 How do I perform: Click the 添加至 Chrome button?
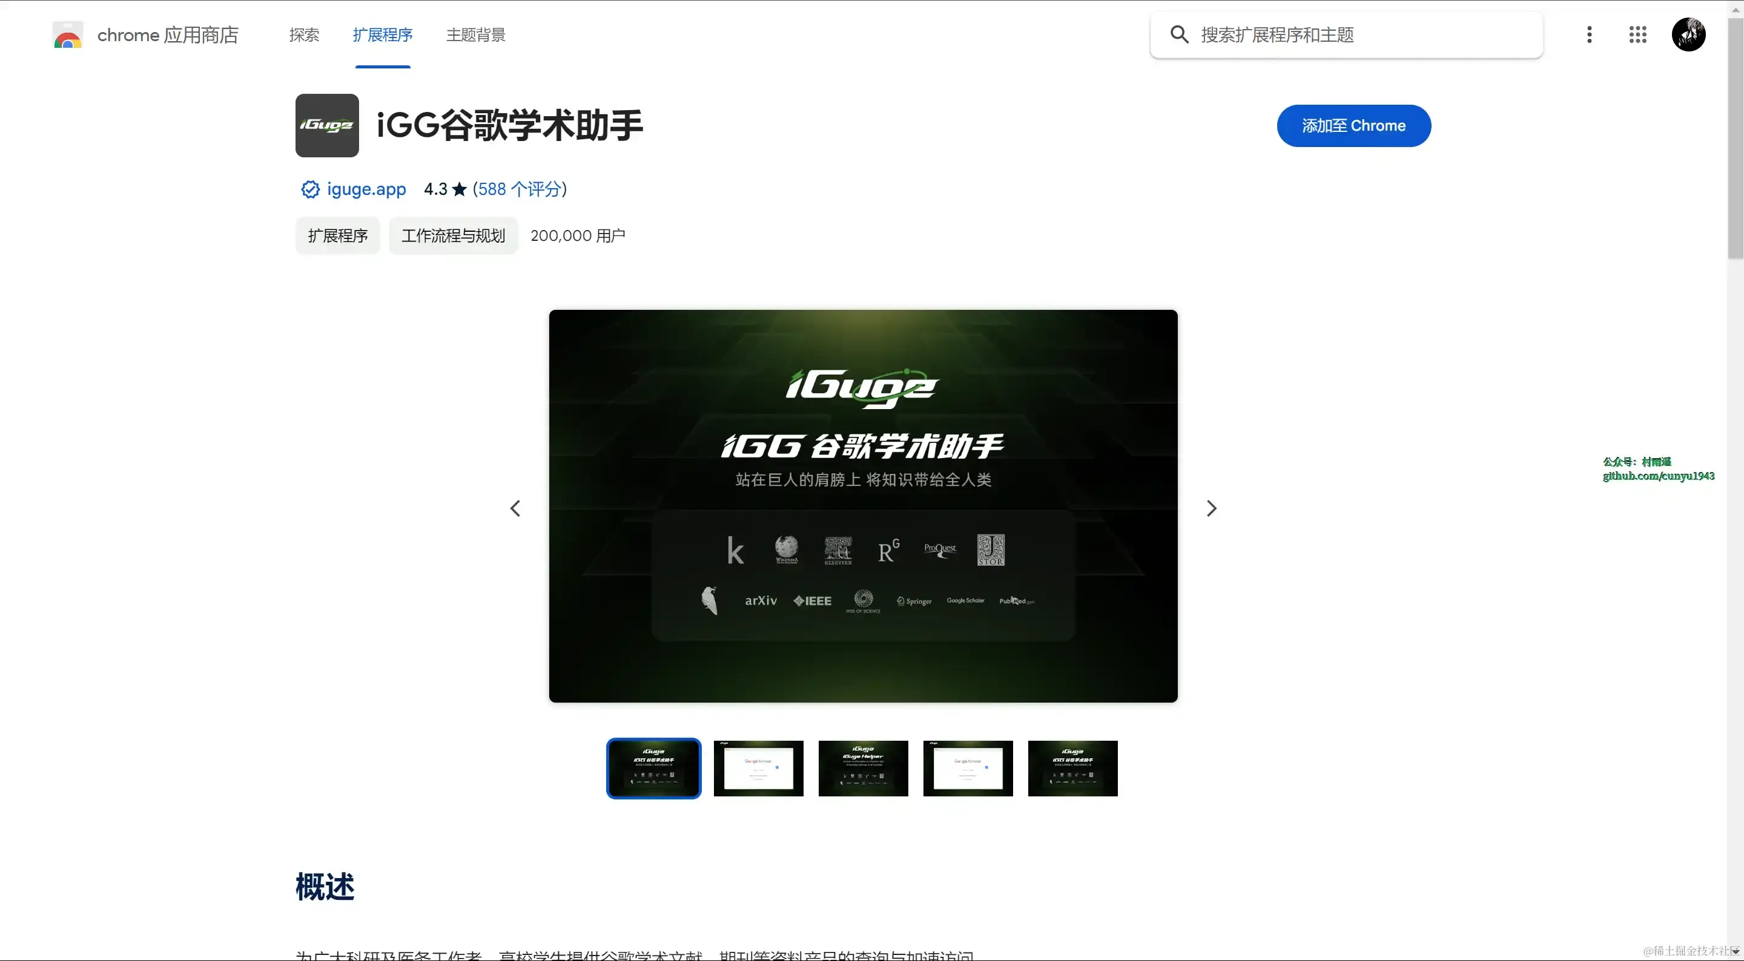1353,126
